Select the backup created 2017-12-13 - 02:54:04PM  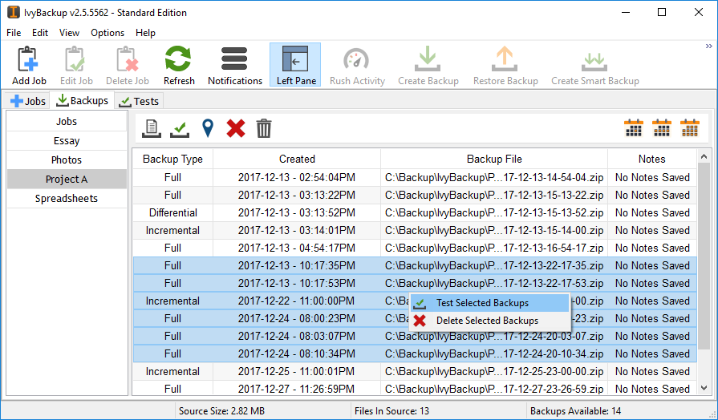(415, 177)
